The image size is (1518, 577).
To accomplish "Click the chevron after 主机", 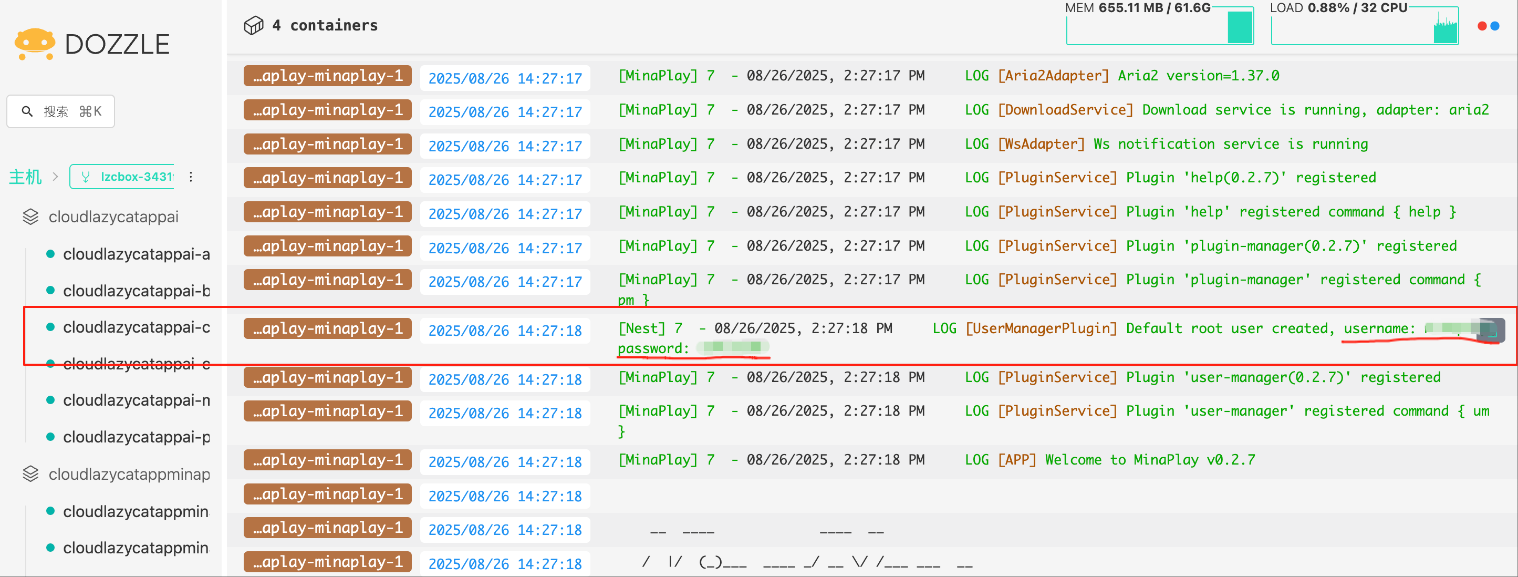I will click(x=55, y=177).
